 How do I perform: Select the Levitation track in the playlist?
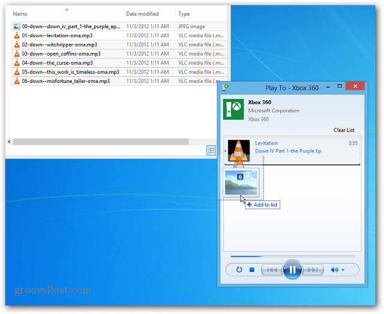292,151
